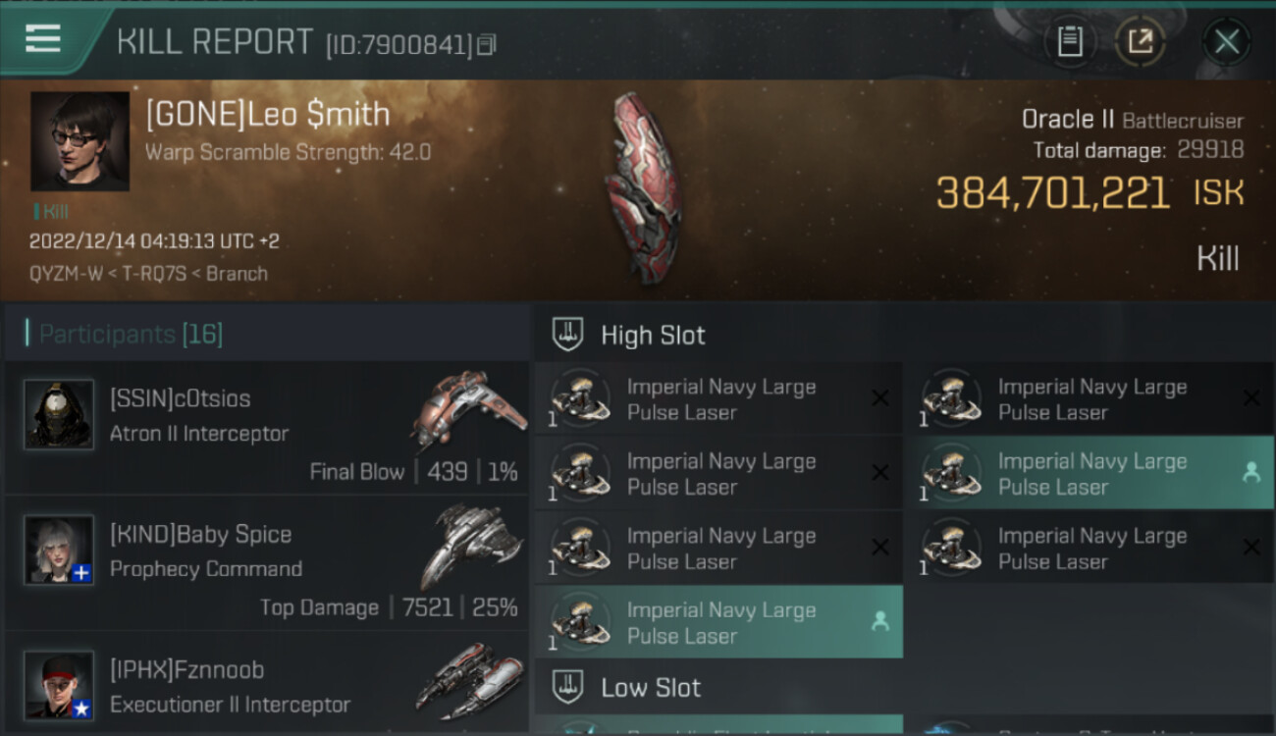Open the clipboard notes icon
Image resolution: width=1276 pixels, height=736 pixels.
click(1070, 41)
